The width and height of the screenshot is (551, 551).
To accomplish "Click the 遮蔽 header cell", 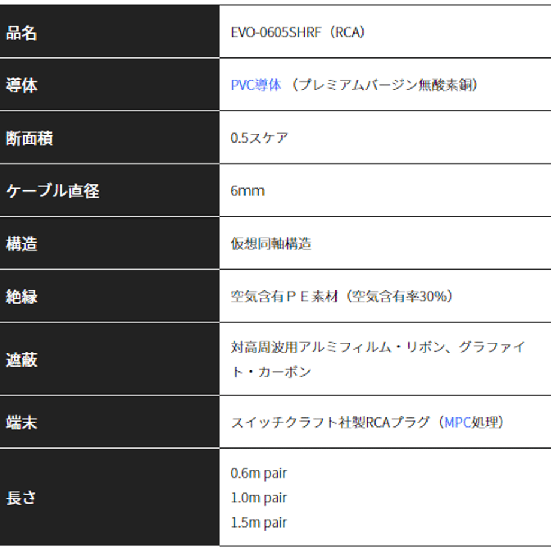I will pyautogui.click(x=109, y=359).
